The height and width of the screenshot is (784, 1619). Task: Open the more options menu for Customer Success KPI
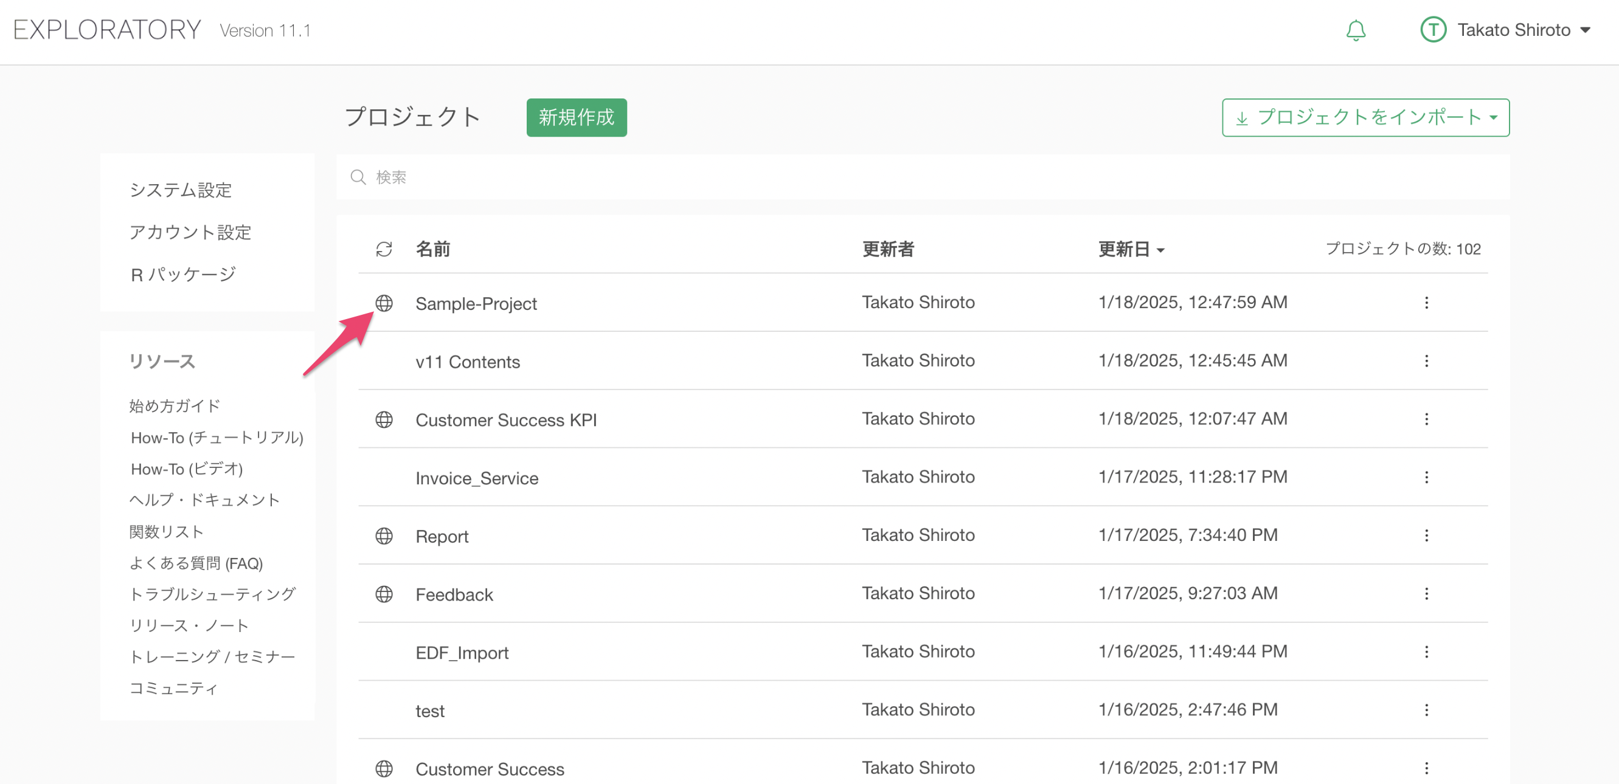(x=1426, y=419)
